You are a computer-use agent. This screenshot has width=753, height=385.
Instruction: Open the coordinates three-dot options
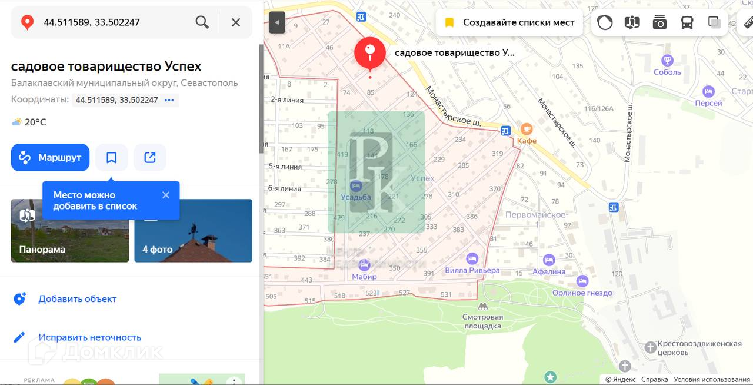click(169, 100)
